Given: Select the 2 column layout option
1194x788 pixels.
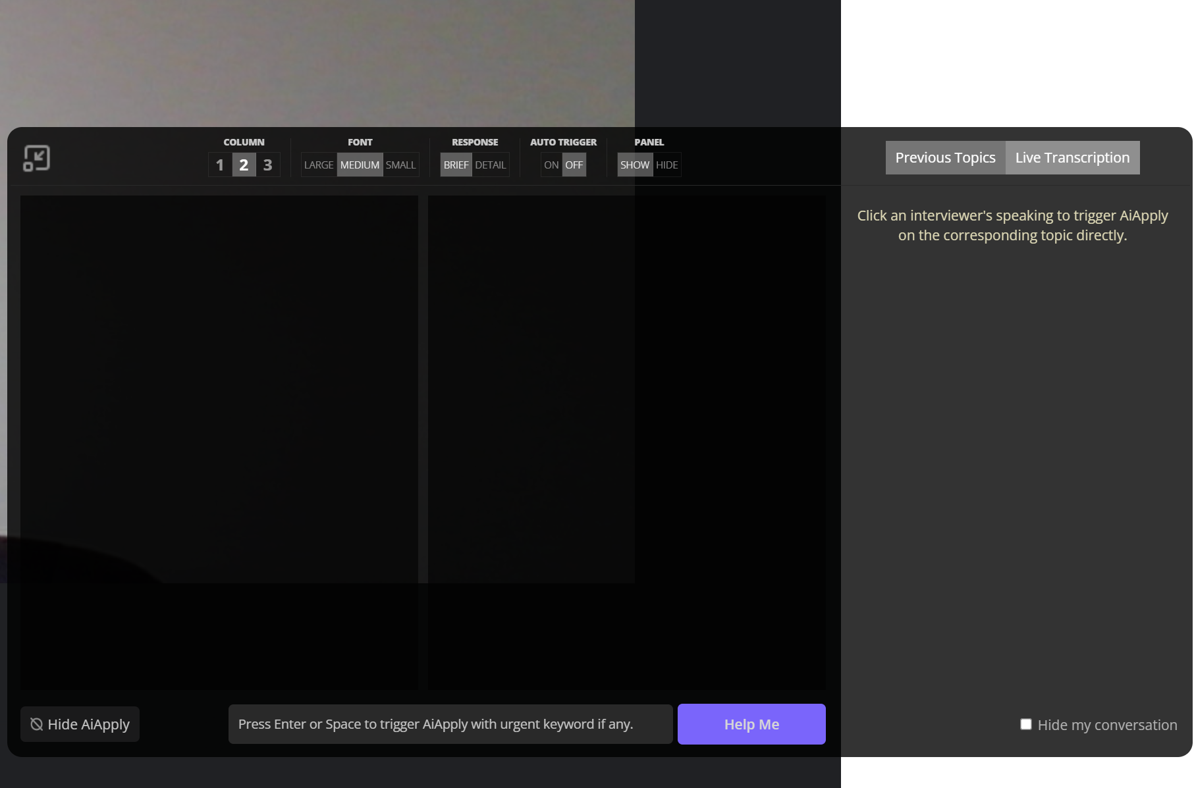Looking at the screenshot, I should [x=244, y=165].
